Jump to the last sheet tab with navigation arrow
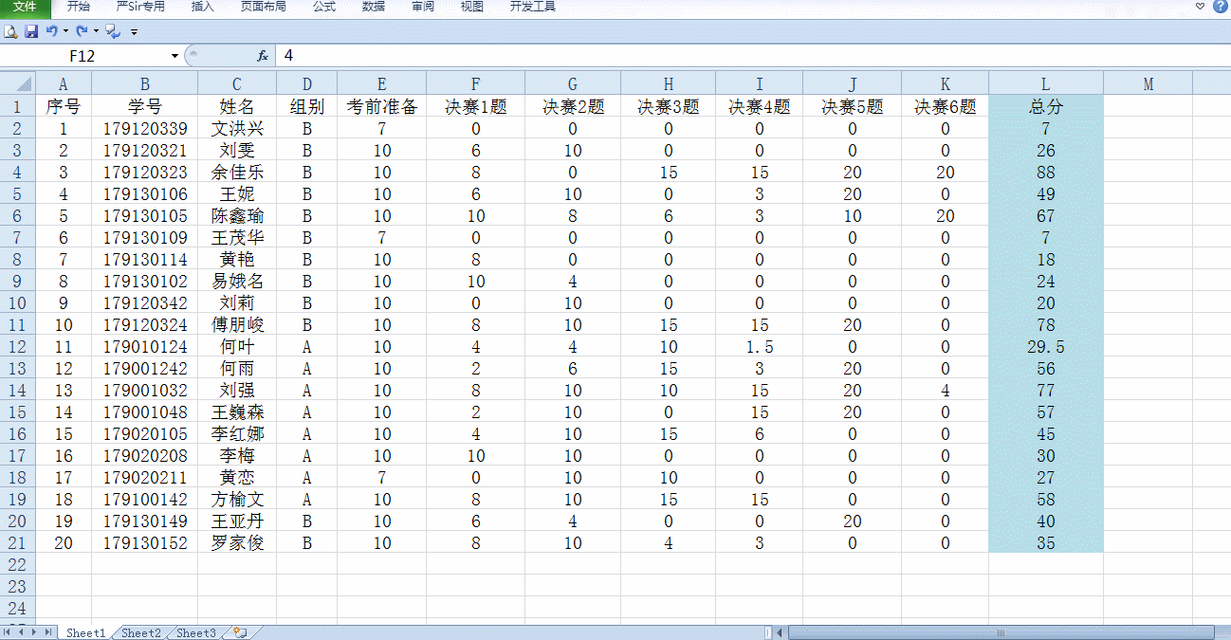 (47, 632)
